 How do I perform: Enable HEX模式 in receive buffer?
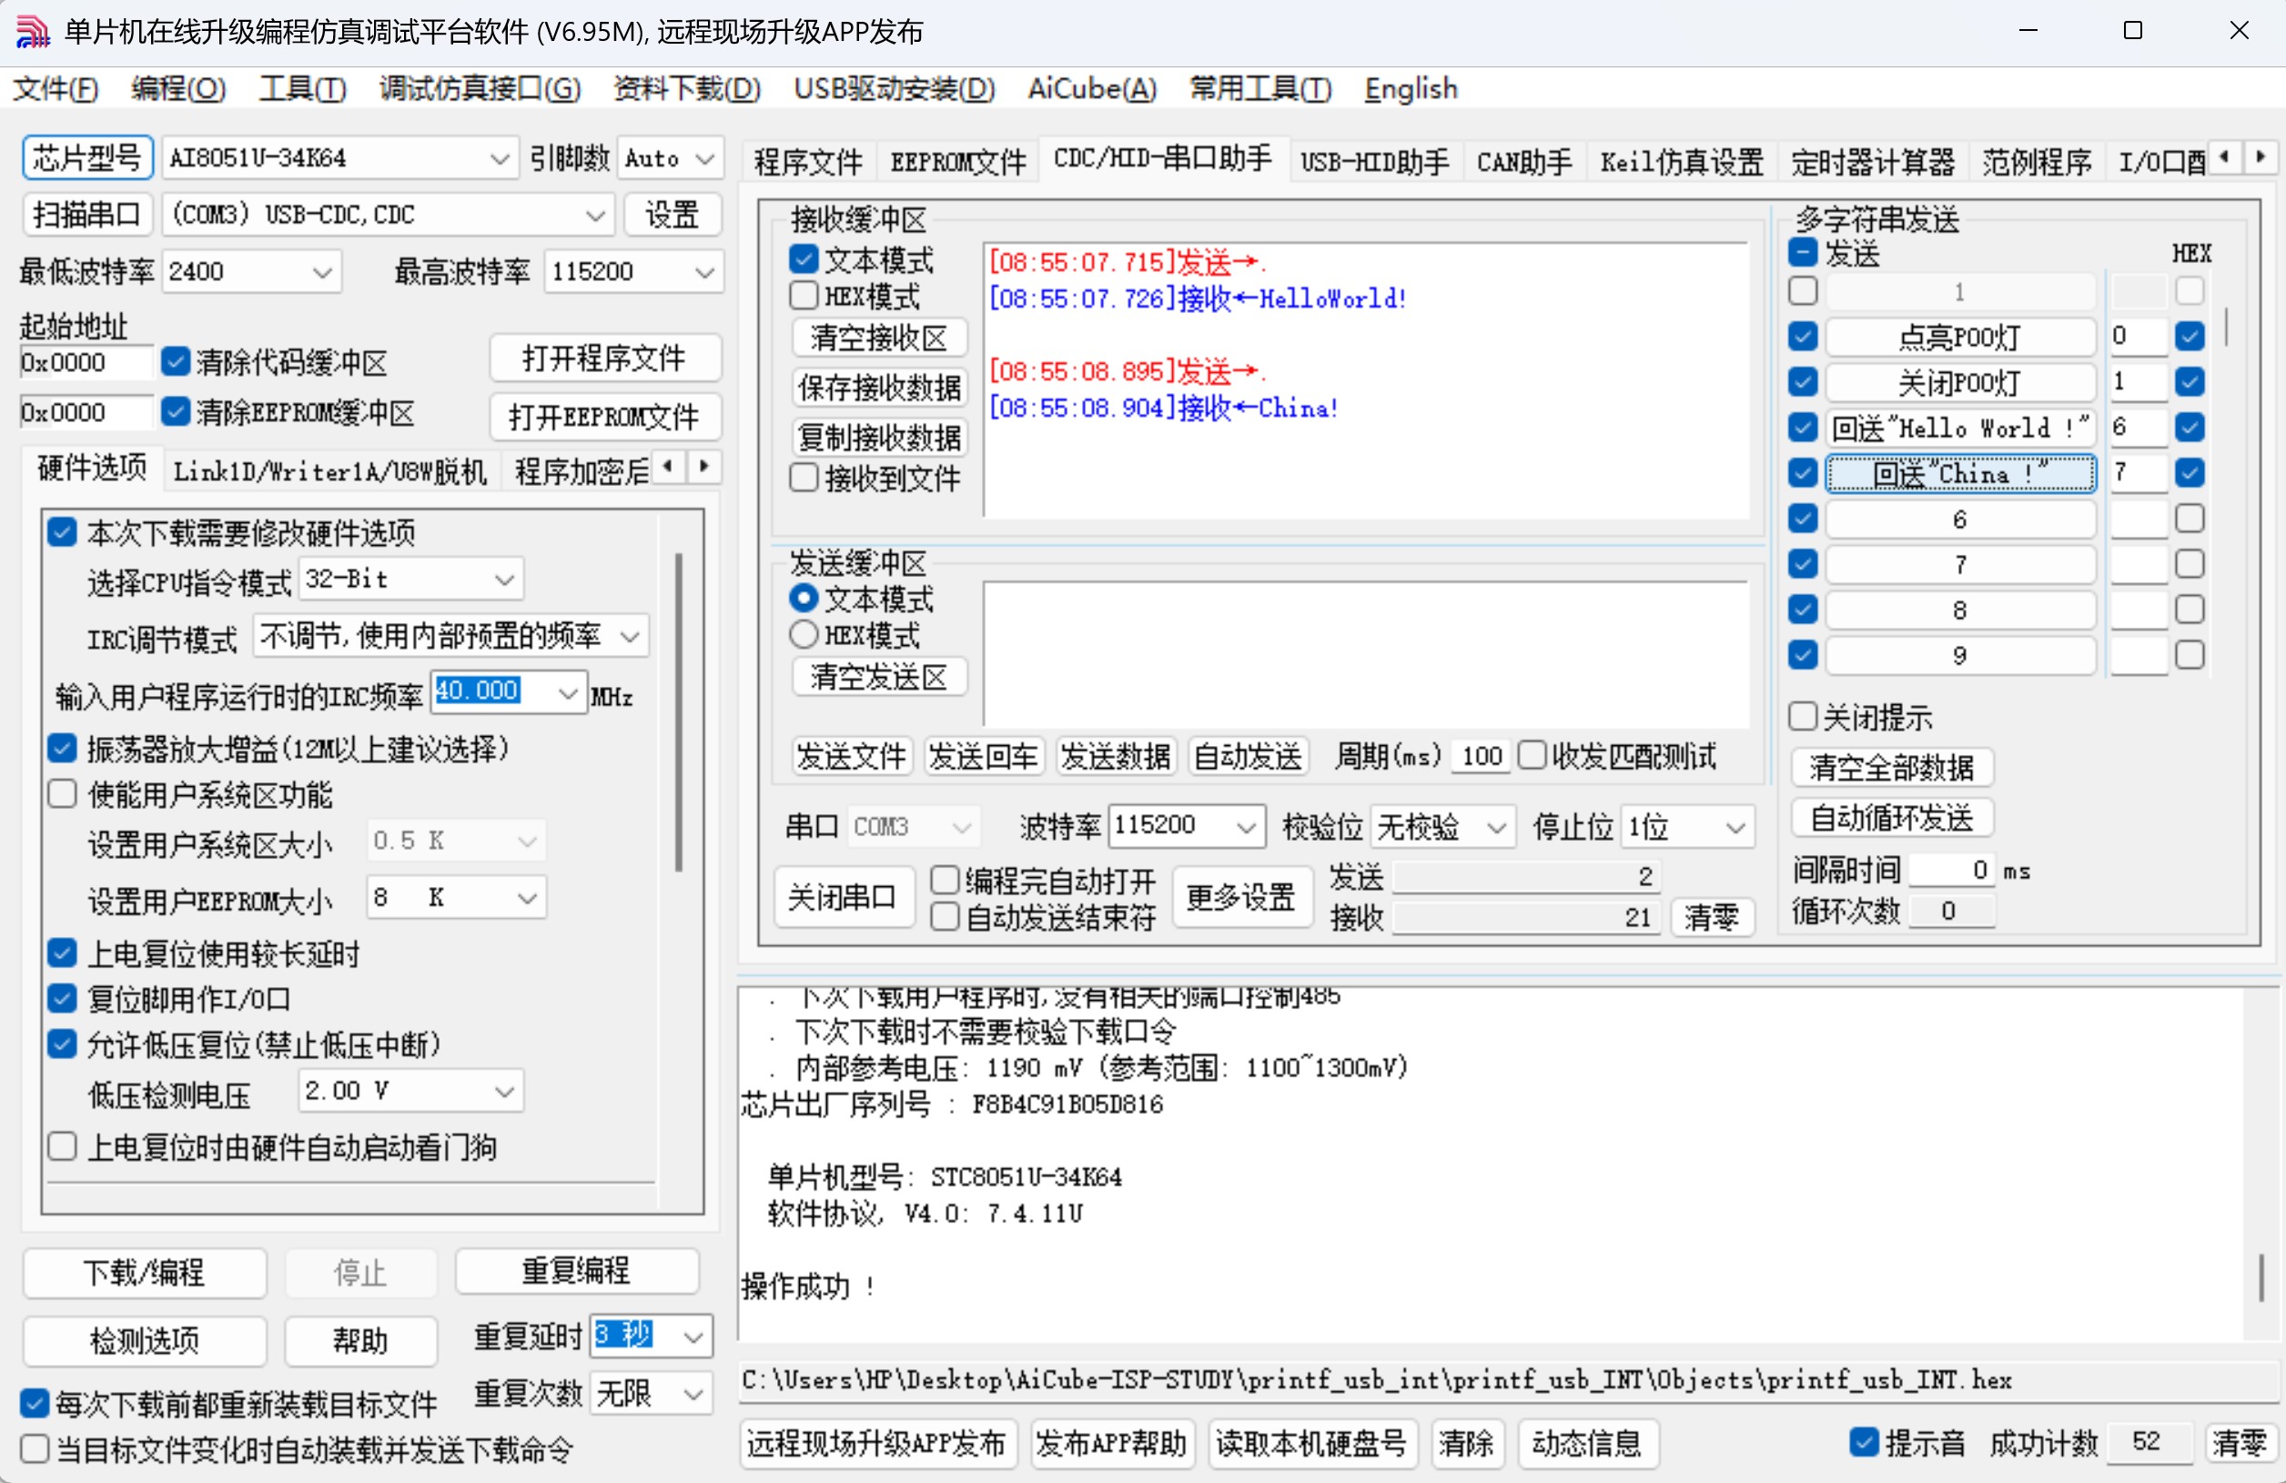click(804, 296)
